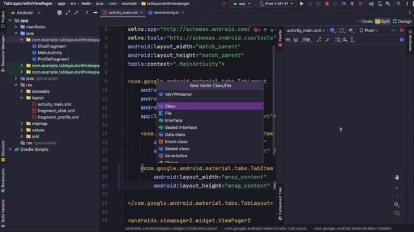The image size is (414, 232).
Task: Select Interface in the popup list
Action: coord(210,121)
